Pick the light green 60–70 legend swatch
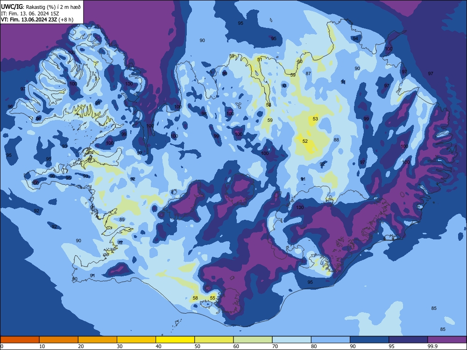This screenshot has height=350, width=467. point(253,340)
